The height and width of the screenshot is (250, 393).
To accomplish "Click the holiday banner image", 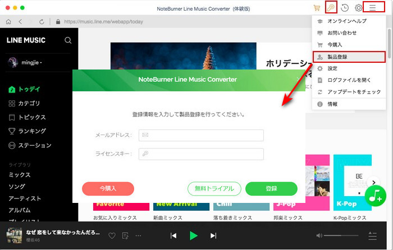I will (x=183, y=56).
